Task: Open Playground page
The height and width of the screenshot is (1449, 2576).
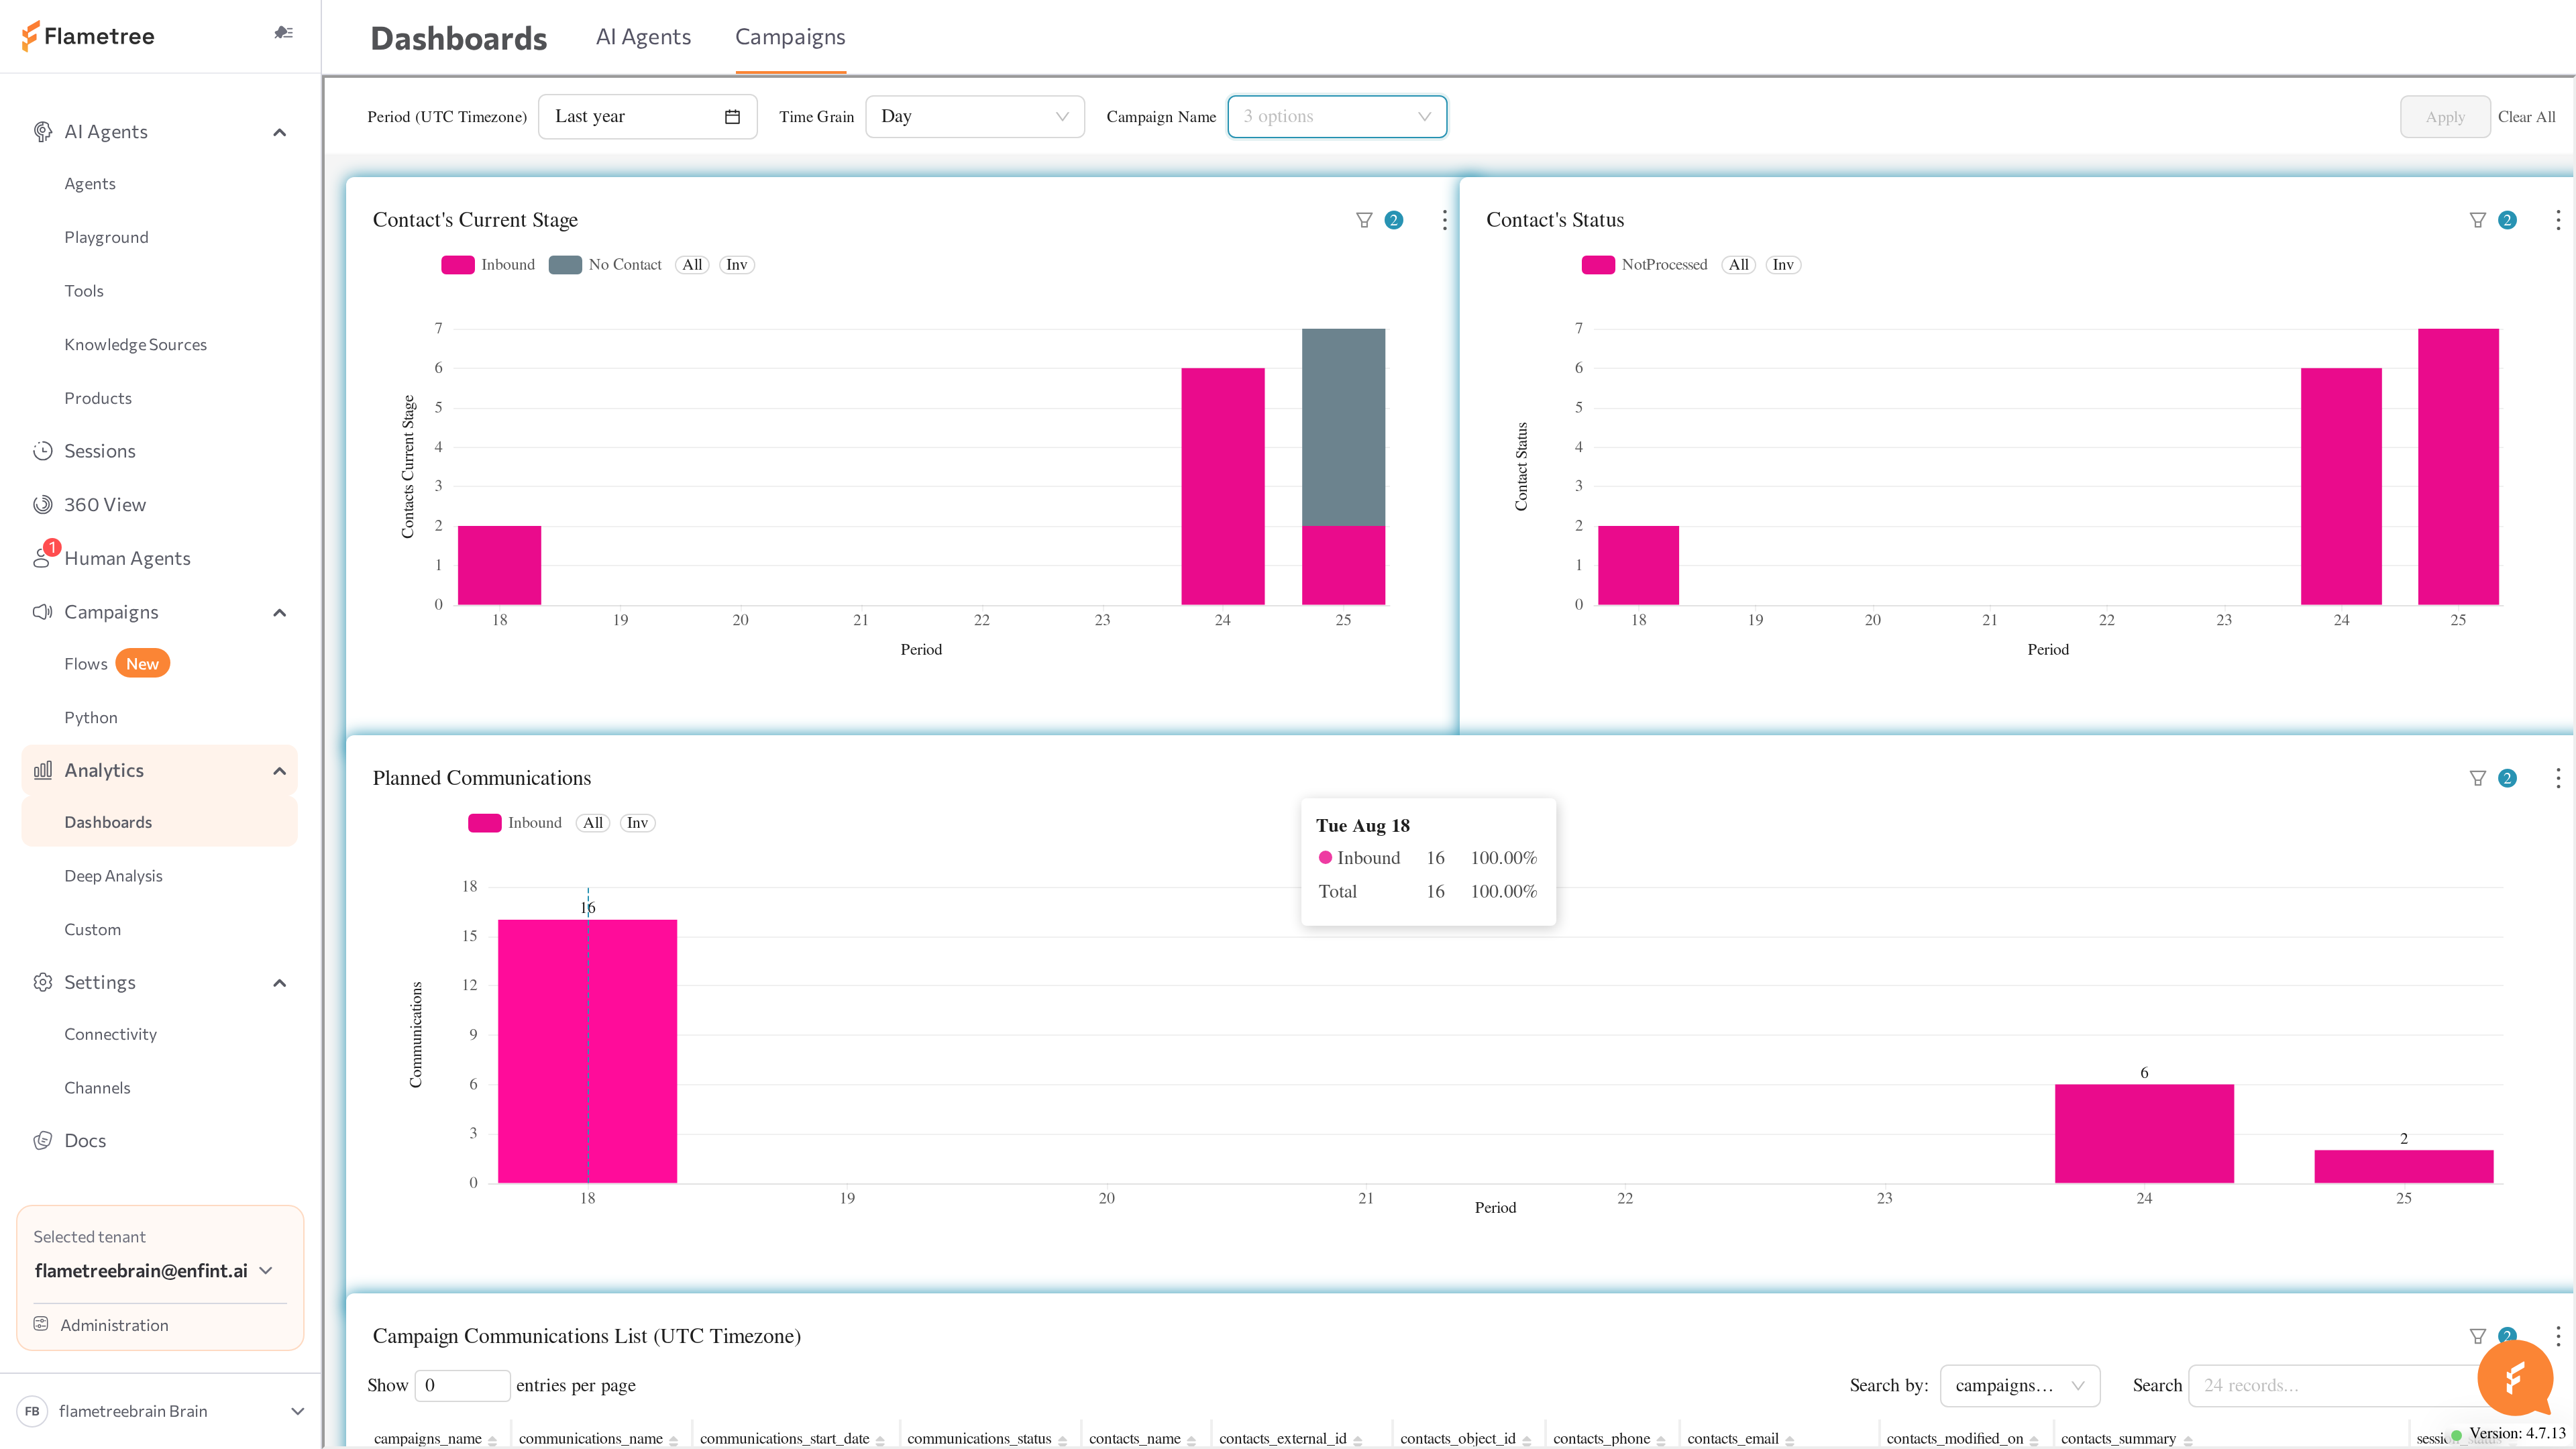Action: click(106, 237)
